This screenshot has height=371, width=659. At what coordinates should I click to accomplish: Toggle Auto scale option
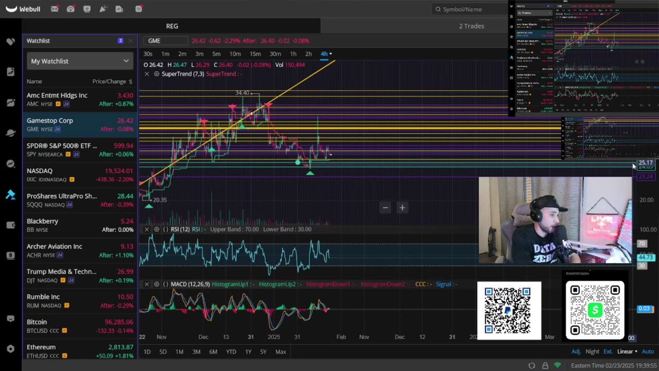pos(648,351)
